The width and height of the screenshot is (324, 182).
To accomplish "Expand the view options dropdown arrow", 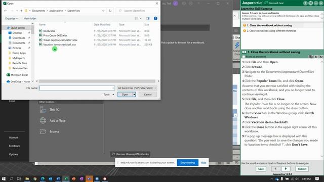I will (x=141, y=18).
